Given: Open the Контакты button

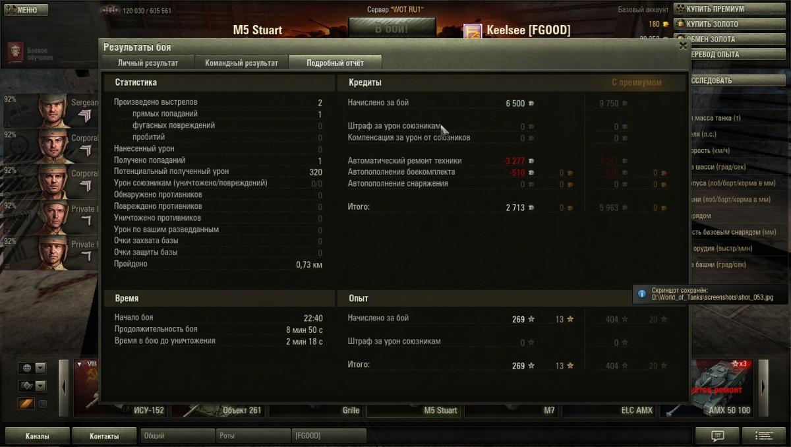Looking at the screenshot, I should tap(105, 436).
